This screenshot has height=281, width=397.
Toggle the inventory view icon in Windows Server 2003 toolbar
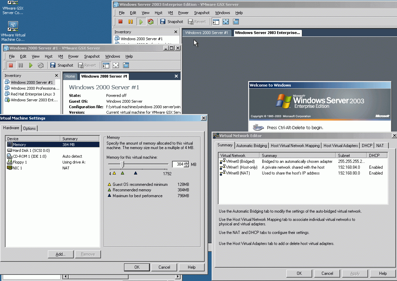[x=216, y=22]
